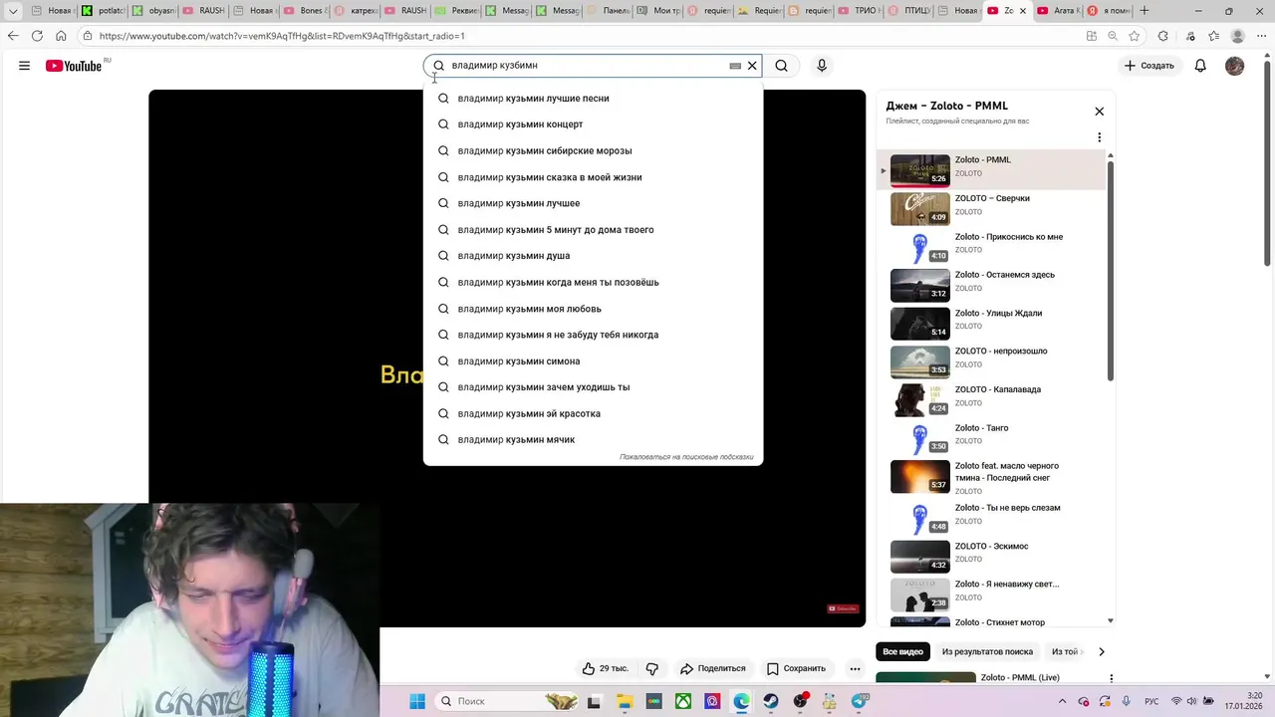Click the Сохранить save button
Image resolution: width=1275 pixels, height=717 pixels.
point(796,668)
